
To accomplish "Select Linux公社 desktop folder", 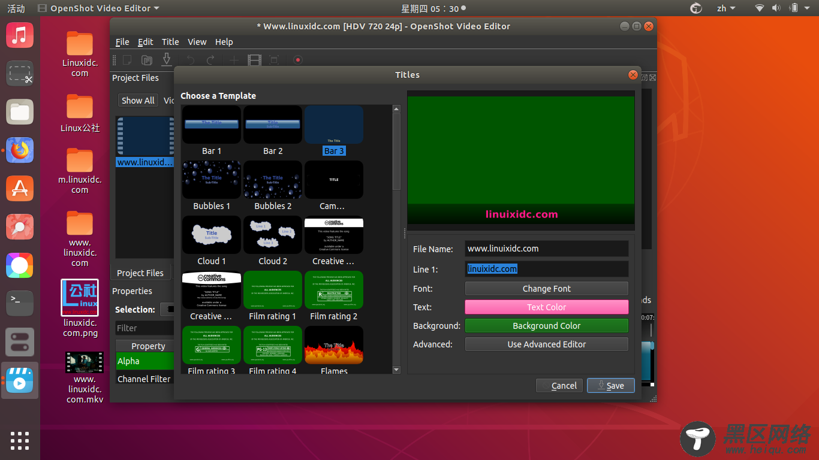I will click(80, 113).
